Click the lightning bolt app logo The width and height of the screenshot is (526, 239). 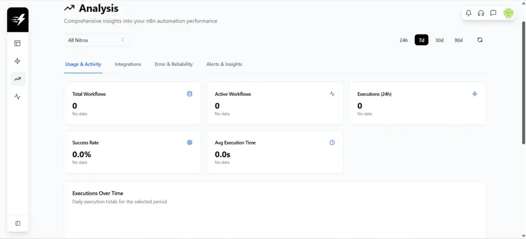point(18,20)
